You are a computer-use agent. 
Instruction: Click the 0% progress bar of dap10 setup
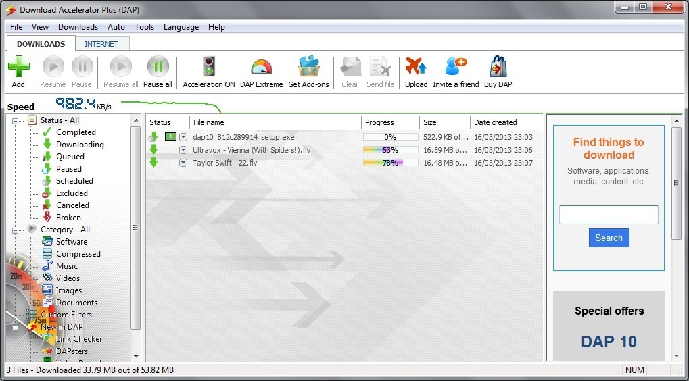390,137
